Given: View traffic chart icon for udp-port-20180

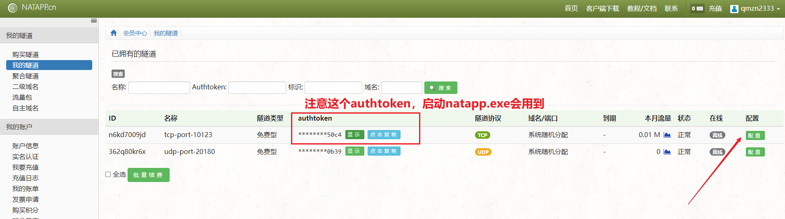Looking at the screenshot, I should point(667,151).
